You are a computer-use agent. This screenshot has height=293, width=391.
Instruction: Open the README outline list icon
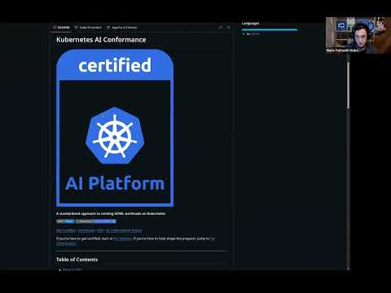tap(229, 28)
